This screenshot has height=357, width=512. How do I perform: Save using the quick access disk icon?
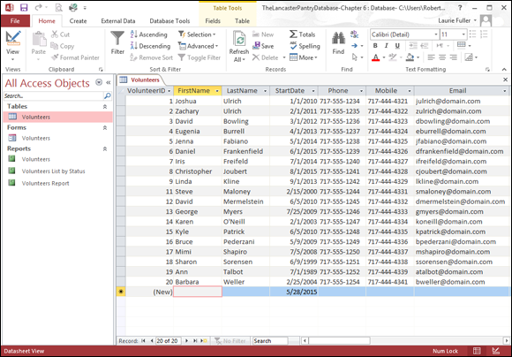[x=24, y=7]
